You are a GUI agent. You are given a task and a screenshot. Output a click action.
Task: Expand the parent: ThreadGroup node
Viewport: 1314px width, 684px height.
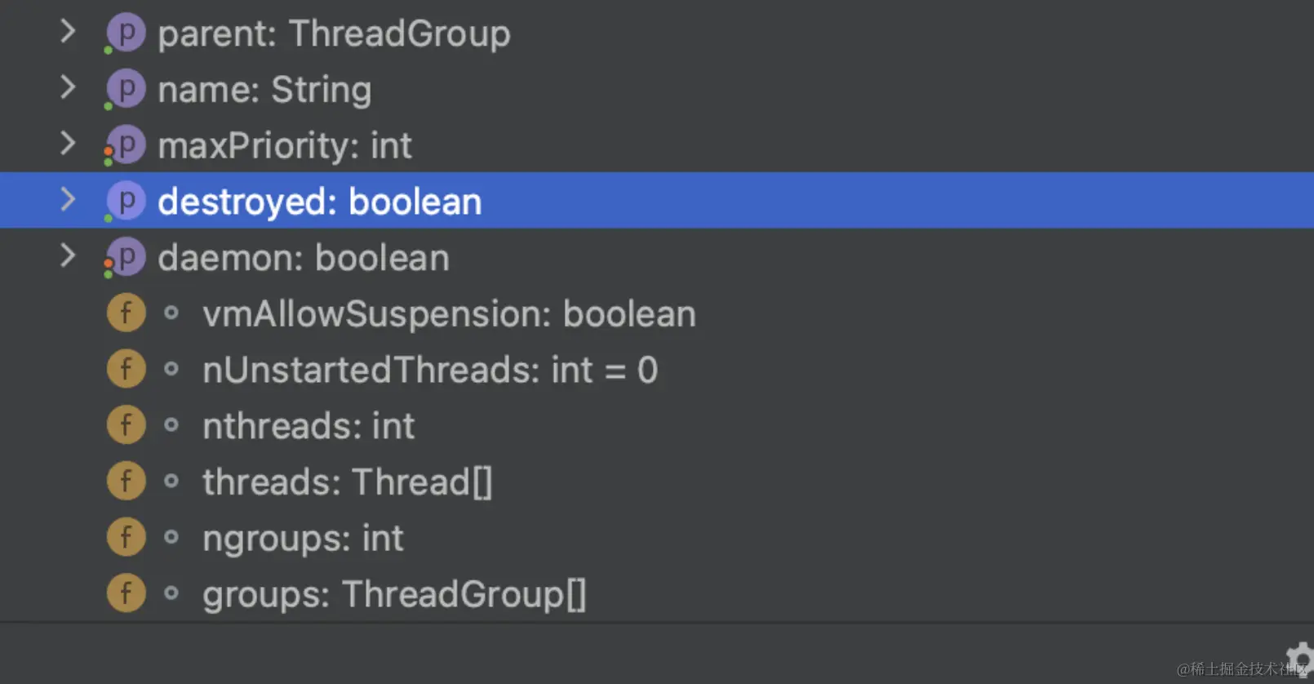pyautogui.click(x=68, y=32)
